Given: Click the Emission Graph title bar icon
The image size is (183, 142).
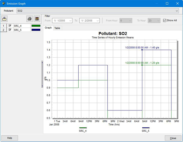Looking at the screenshot, I should [x=4, y=3].
